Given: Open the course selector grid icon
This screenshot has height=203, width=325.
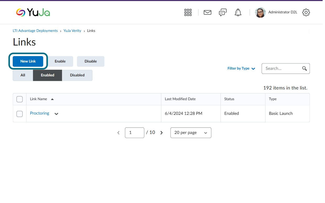Looking at the screenshot, I should tap(188, 12).
